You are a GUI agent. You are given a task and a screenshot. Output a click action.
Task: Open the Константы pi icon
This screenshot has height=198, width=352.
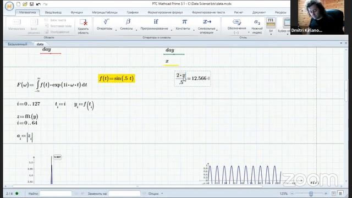(184, 21)
